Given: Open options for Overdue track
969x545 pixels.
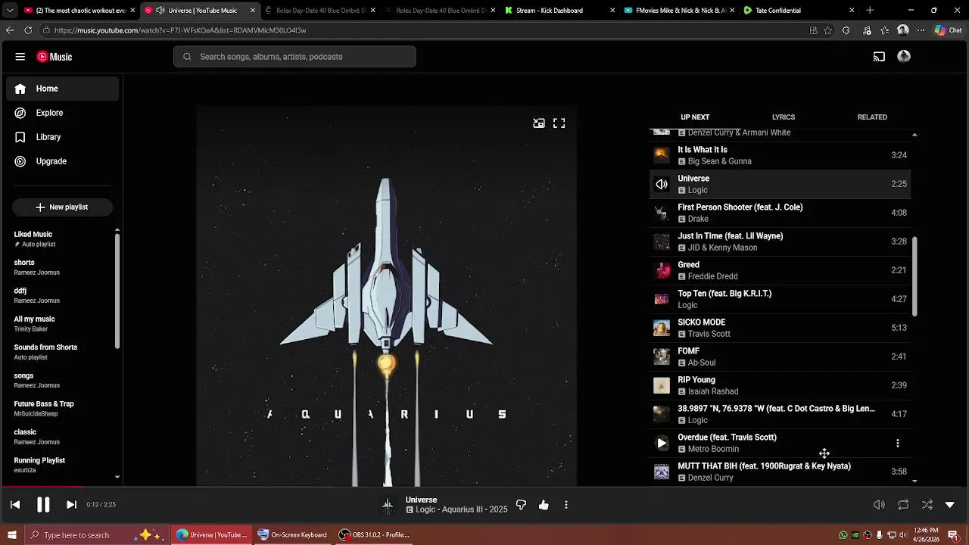Looking at the screenshot, I should 898,443.
